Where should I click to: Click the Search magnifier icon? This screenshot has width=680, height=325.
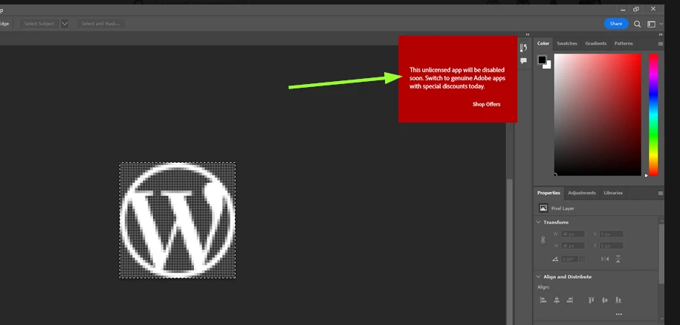click(x=637, y=24)
